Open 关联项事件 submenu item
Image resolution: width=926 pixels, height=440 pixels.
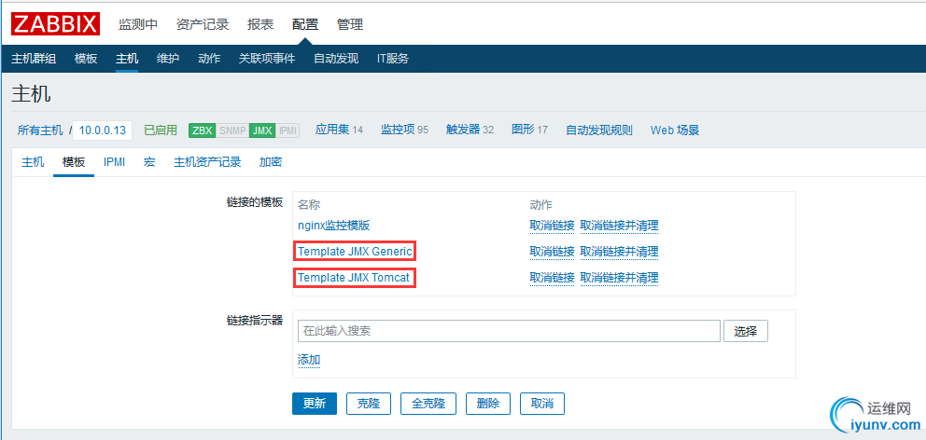267,59
